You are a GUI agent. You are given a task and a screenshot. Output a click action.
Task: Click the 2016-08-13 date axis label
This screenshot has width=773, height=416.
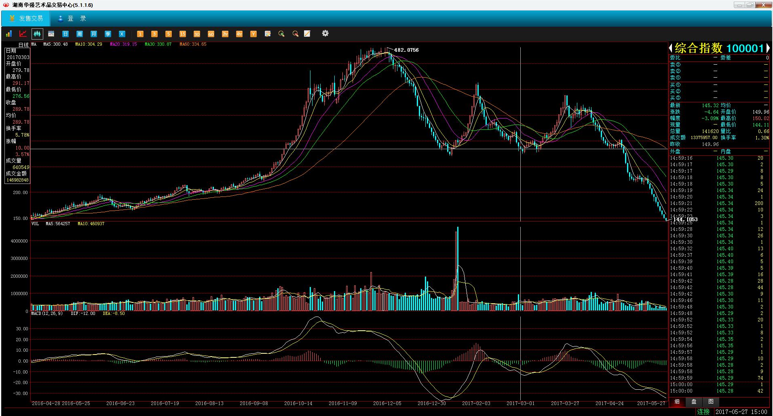[x=209, y=403]
